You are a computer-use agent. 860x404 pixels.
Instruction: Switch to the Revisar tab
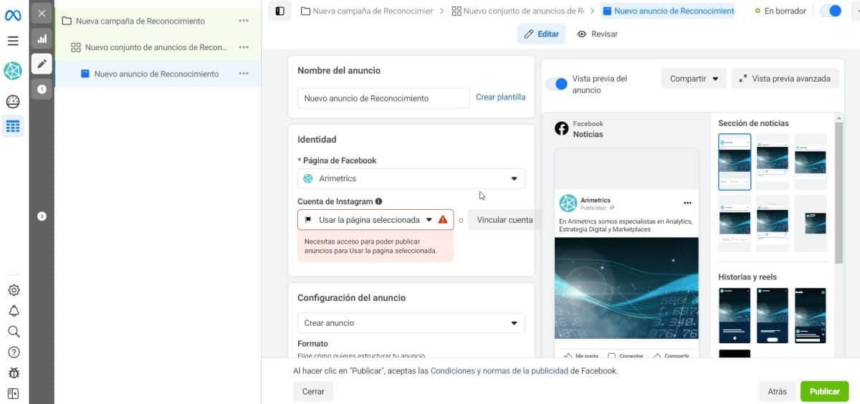(597, 34)
